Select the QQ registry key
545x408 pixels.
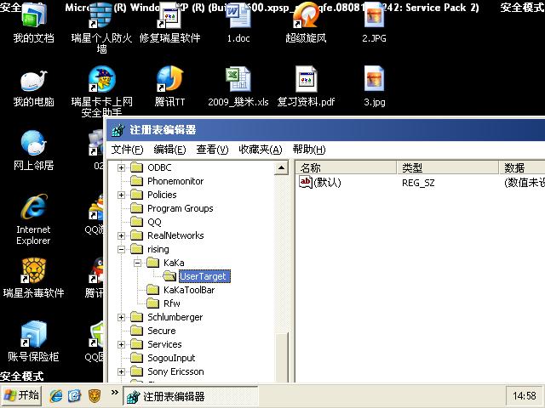coord(154,222)
